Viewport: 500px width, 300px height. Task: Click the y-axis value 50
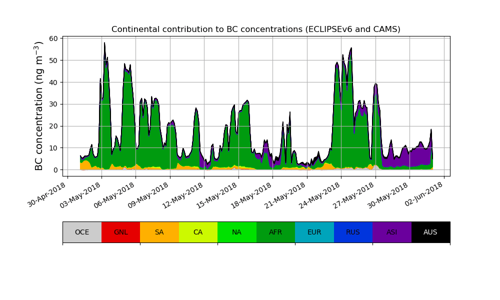point(53,60)
